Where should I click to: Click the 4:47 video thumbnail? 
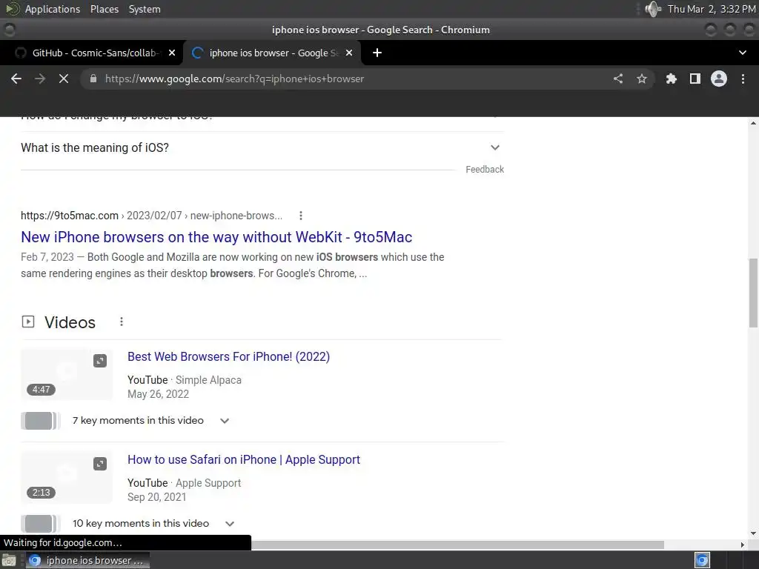tap(67, 374)
